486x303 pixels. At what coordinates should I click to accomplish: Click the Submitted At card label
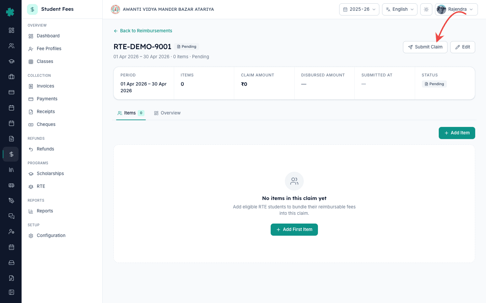(x=377, y=75)
